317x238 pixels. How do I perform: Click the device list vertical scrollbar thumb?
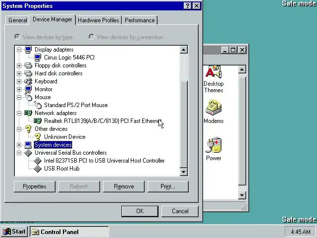[184, 124]
